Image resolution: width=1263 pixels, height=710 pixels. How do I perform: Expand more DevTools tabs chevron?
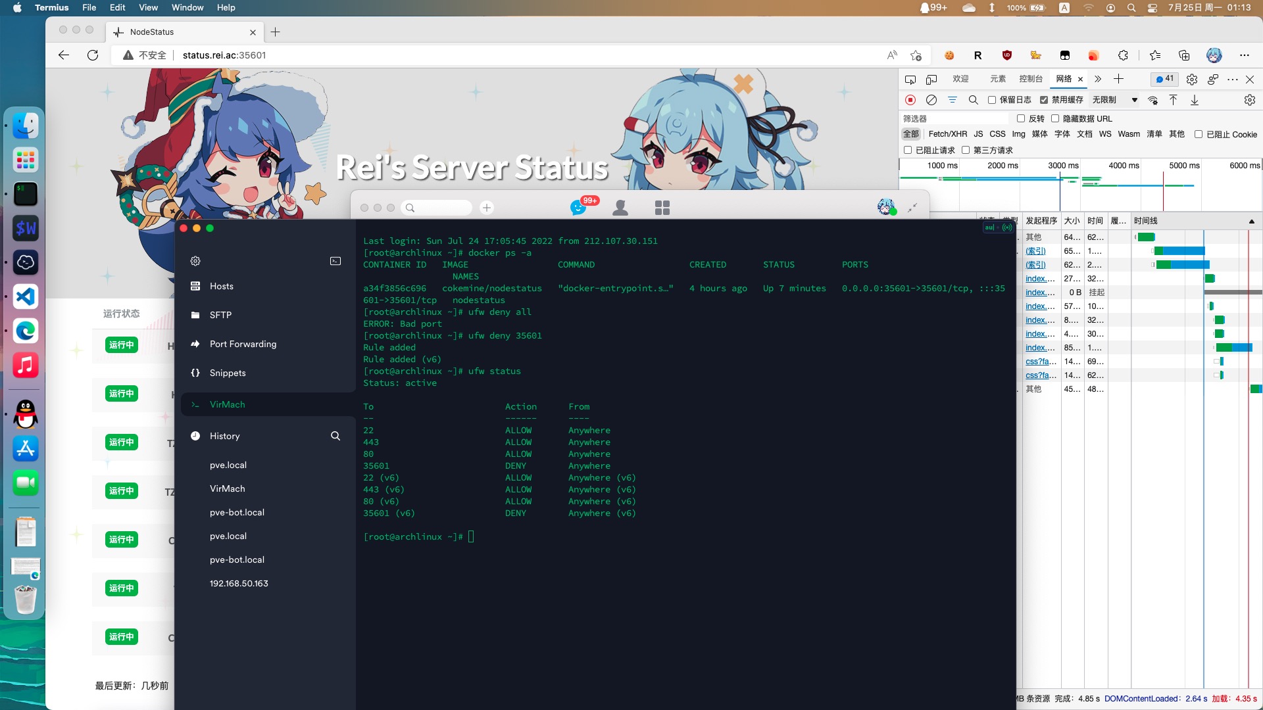click(1098, 79)
